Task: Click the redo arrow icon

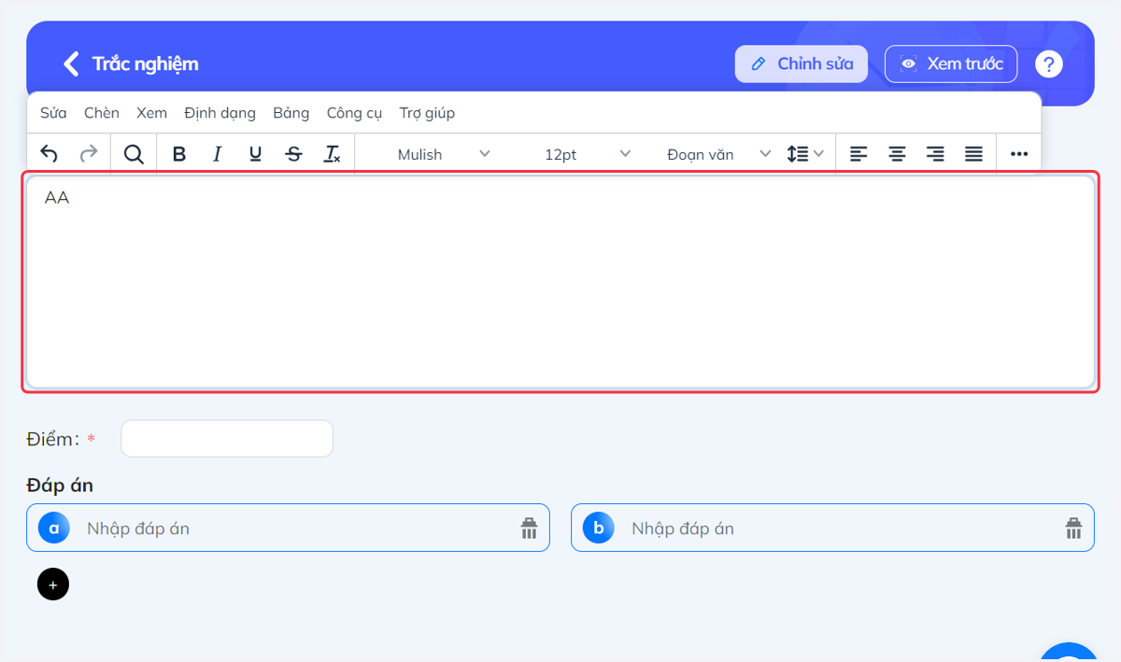Action: tap(89, 154)
